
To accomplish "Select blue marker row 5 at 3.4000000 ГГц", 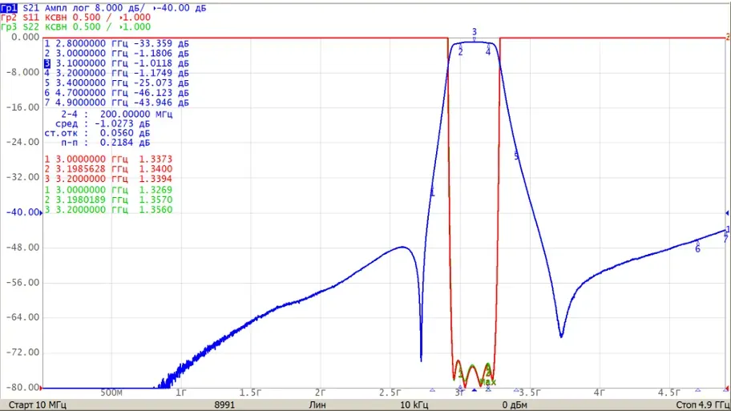I will pyautogui.click(x=116, y=83).
